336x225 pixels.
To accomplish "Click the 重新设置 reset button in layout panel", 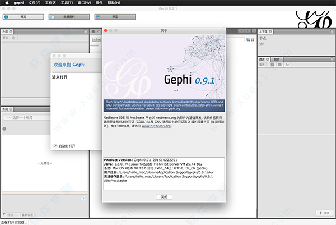I will (27, 215).
